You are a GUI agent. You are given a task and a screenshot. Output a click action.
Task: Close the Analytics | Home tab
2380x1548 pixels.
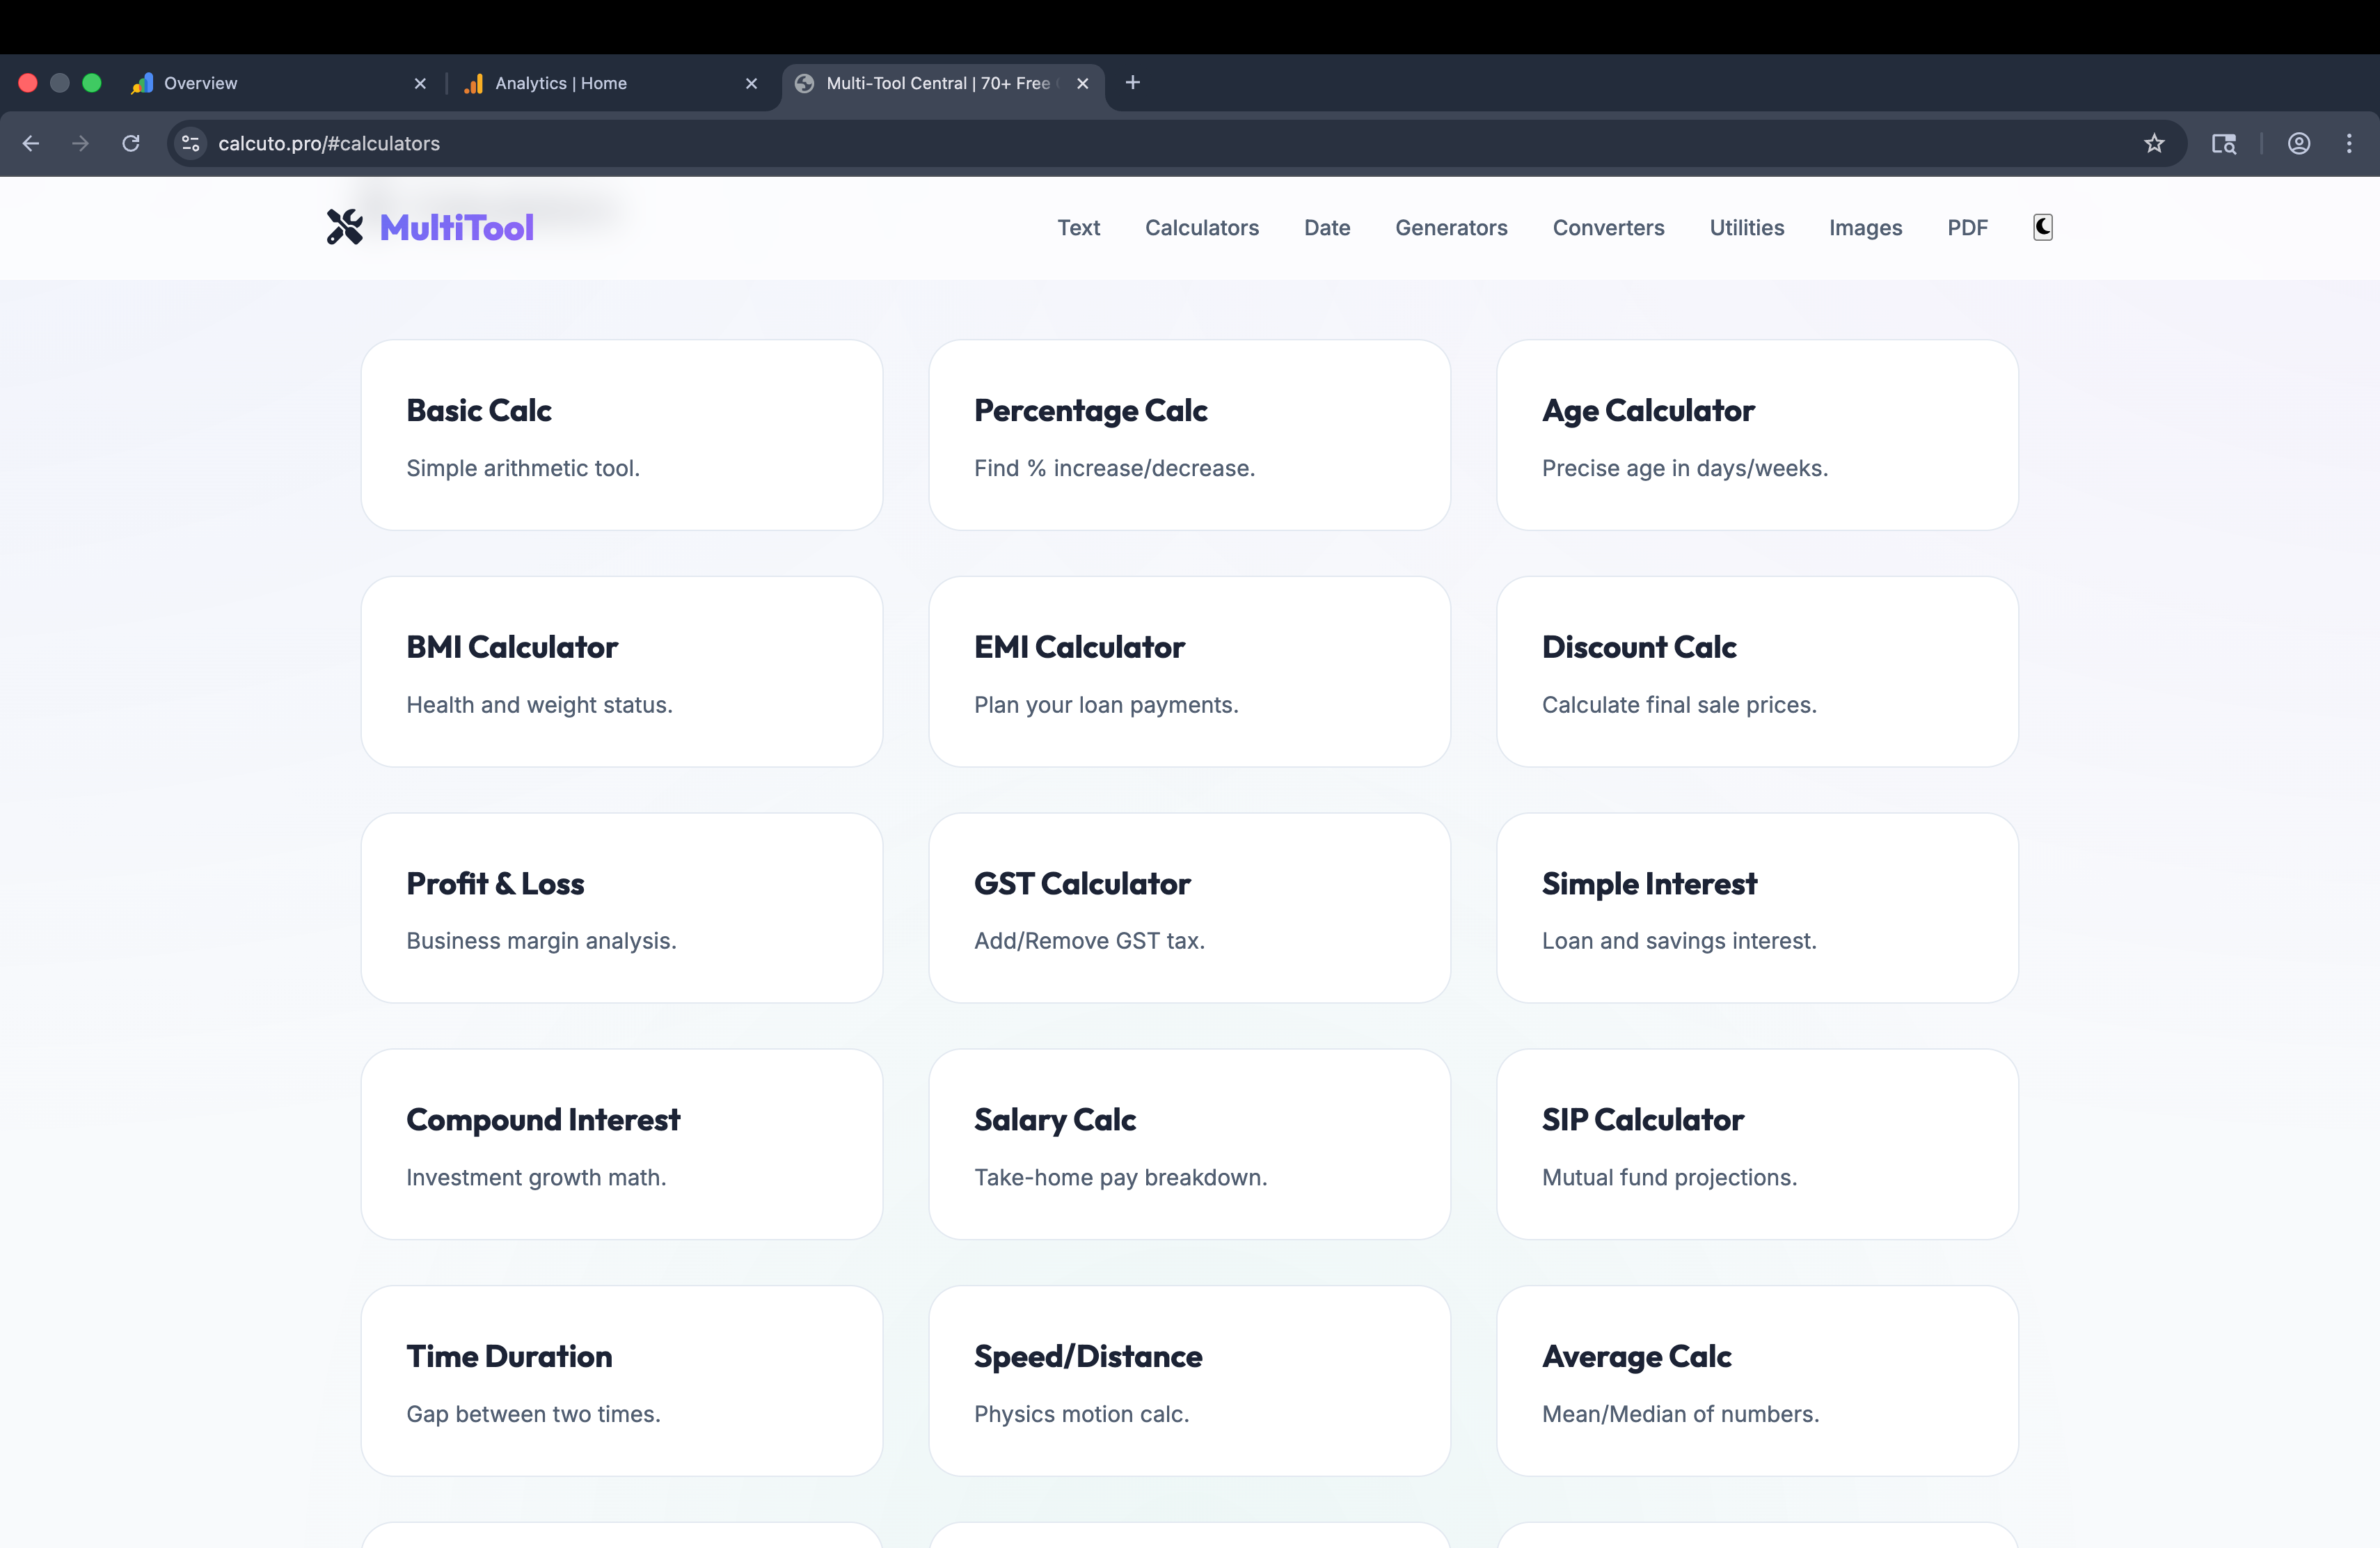point(751,84)
